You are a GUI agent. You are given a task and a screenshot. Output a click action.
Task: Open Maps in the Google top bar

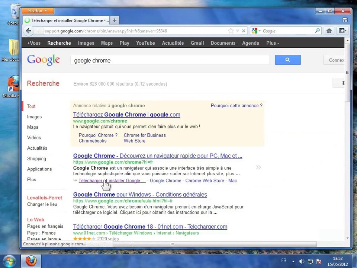coord(107,43)
